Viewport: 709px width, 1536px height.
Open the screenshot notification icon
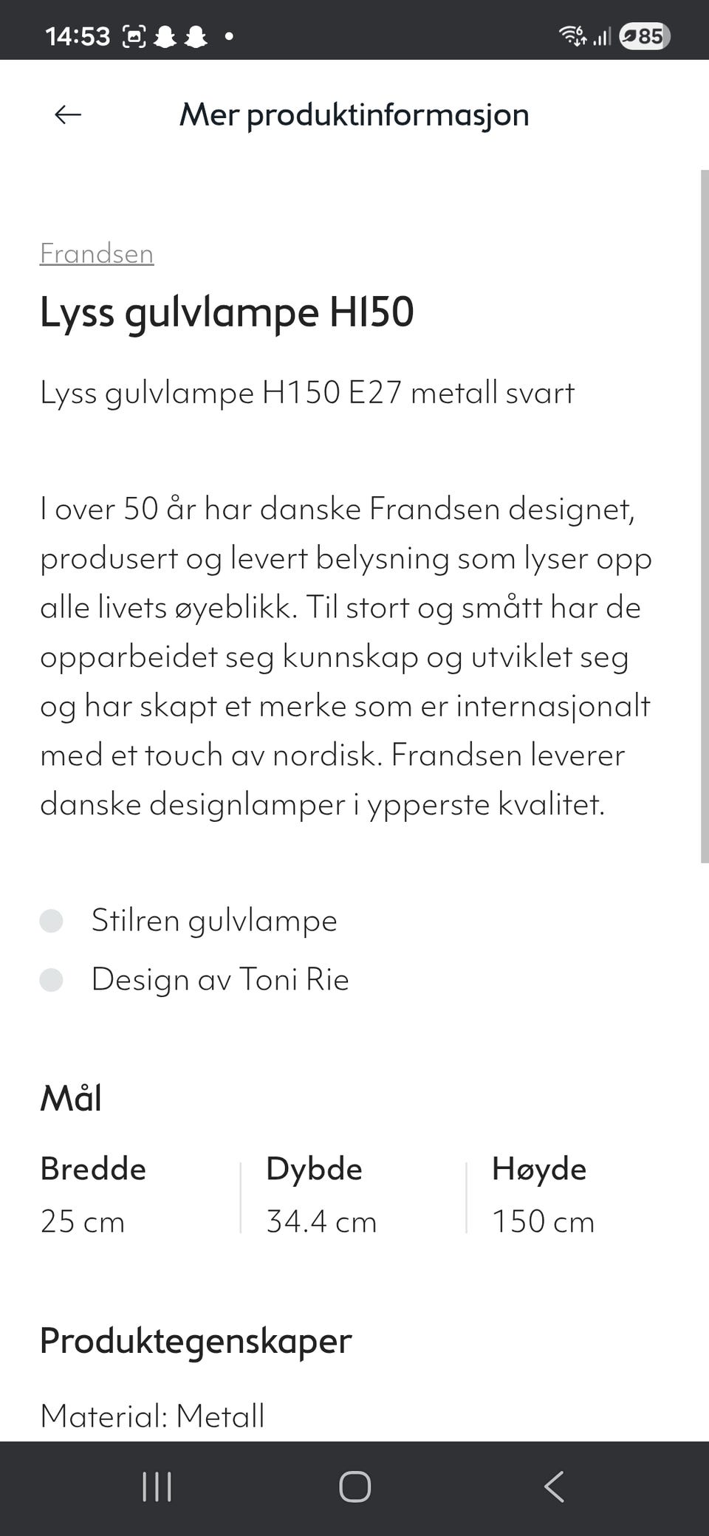point(136,34)
